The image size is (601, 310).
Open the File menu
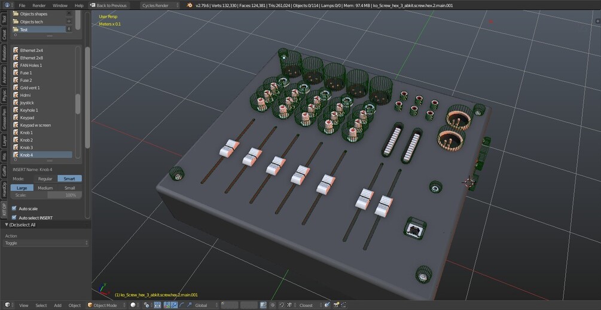click(x=22, y=5)
